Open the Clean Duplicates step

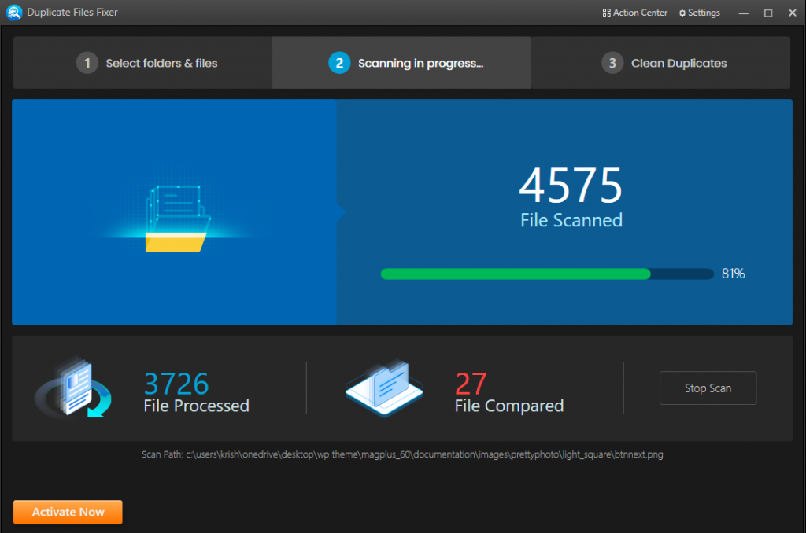[x=661, y=63]
